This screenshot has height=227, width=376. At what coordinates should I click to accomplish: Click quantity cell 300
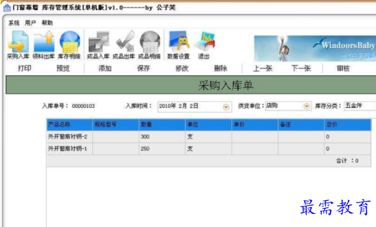tap(162, 137)
